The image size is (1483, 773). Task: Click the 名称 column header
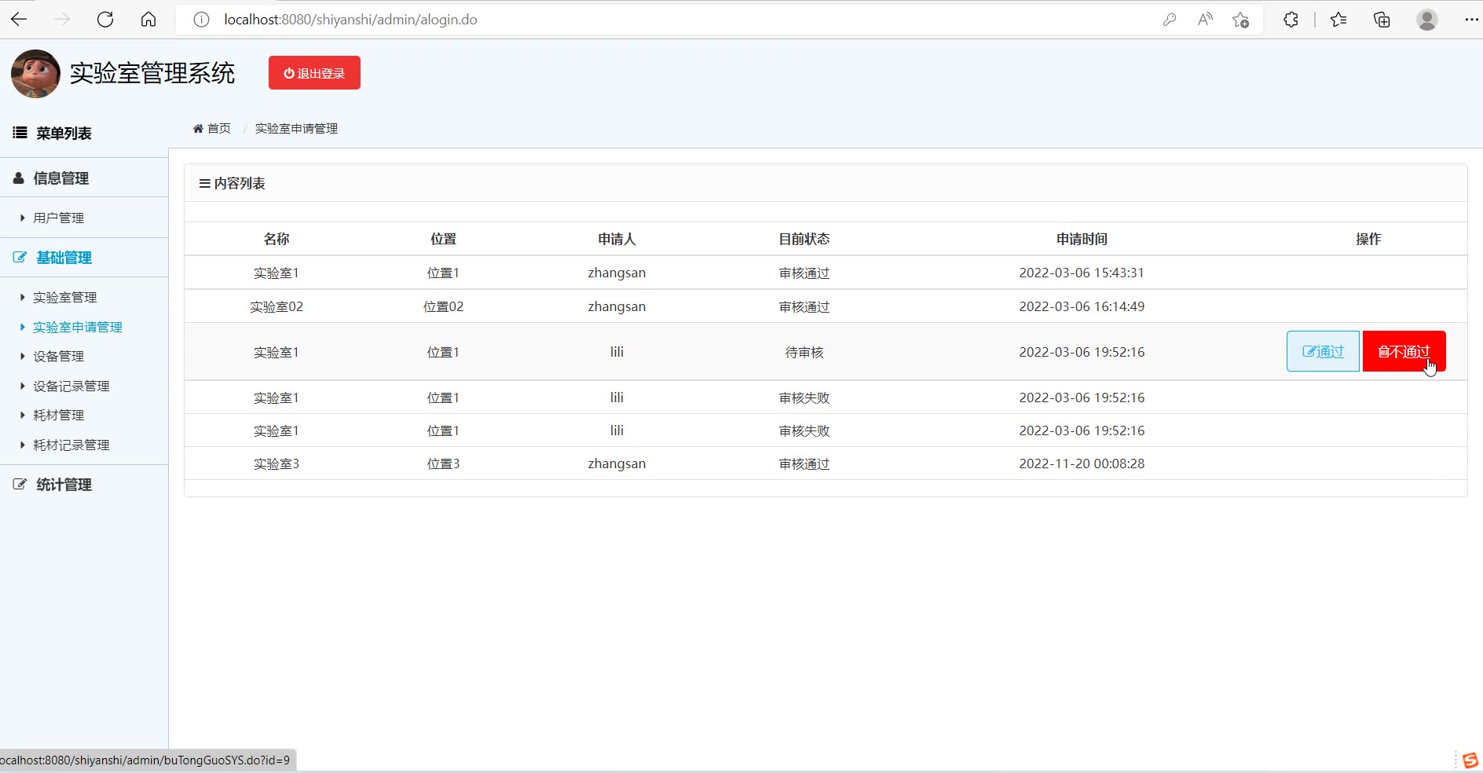[276, 239]
